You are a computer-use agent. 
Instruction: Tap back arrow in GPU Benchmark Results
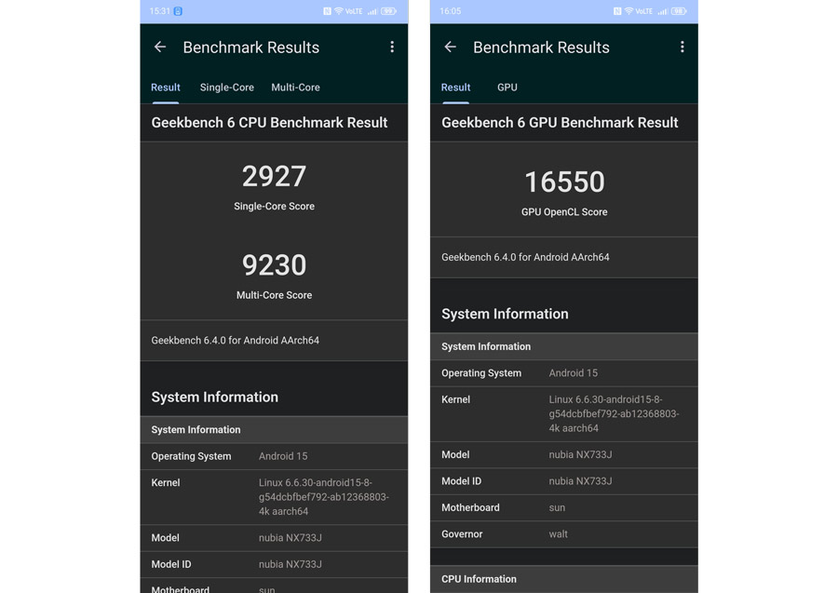click(x=450, y=47)
